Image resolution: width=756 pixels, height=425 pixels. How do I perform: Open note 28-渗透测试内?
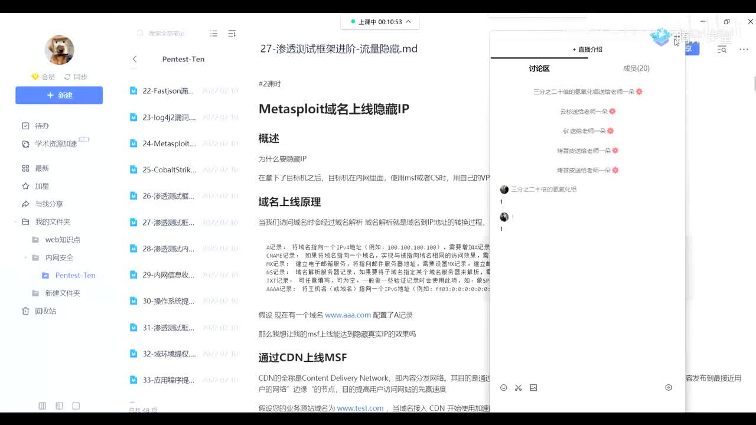pos(183,249)
